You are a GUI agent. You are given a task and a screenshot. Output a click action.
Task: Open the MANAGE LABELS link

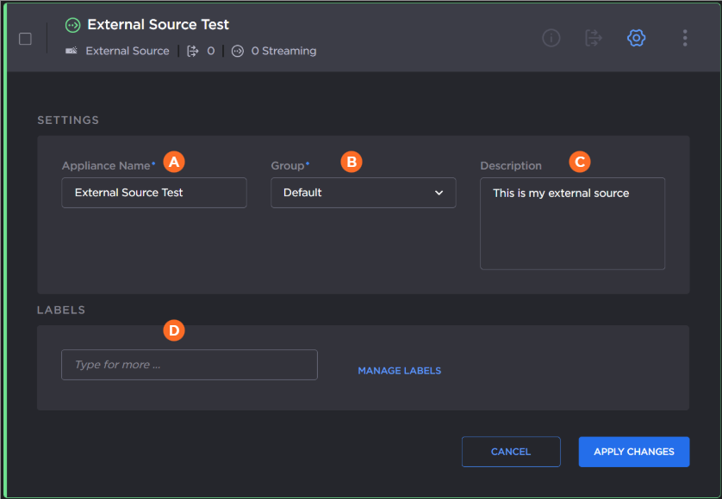click(400, 371)
